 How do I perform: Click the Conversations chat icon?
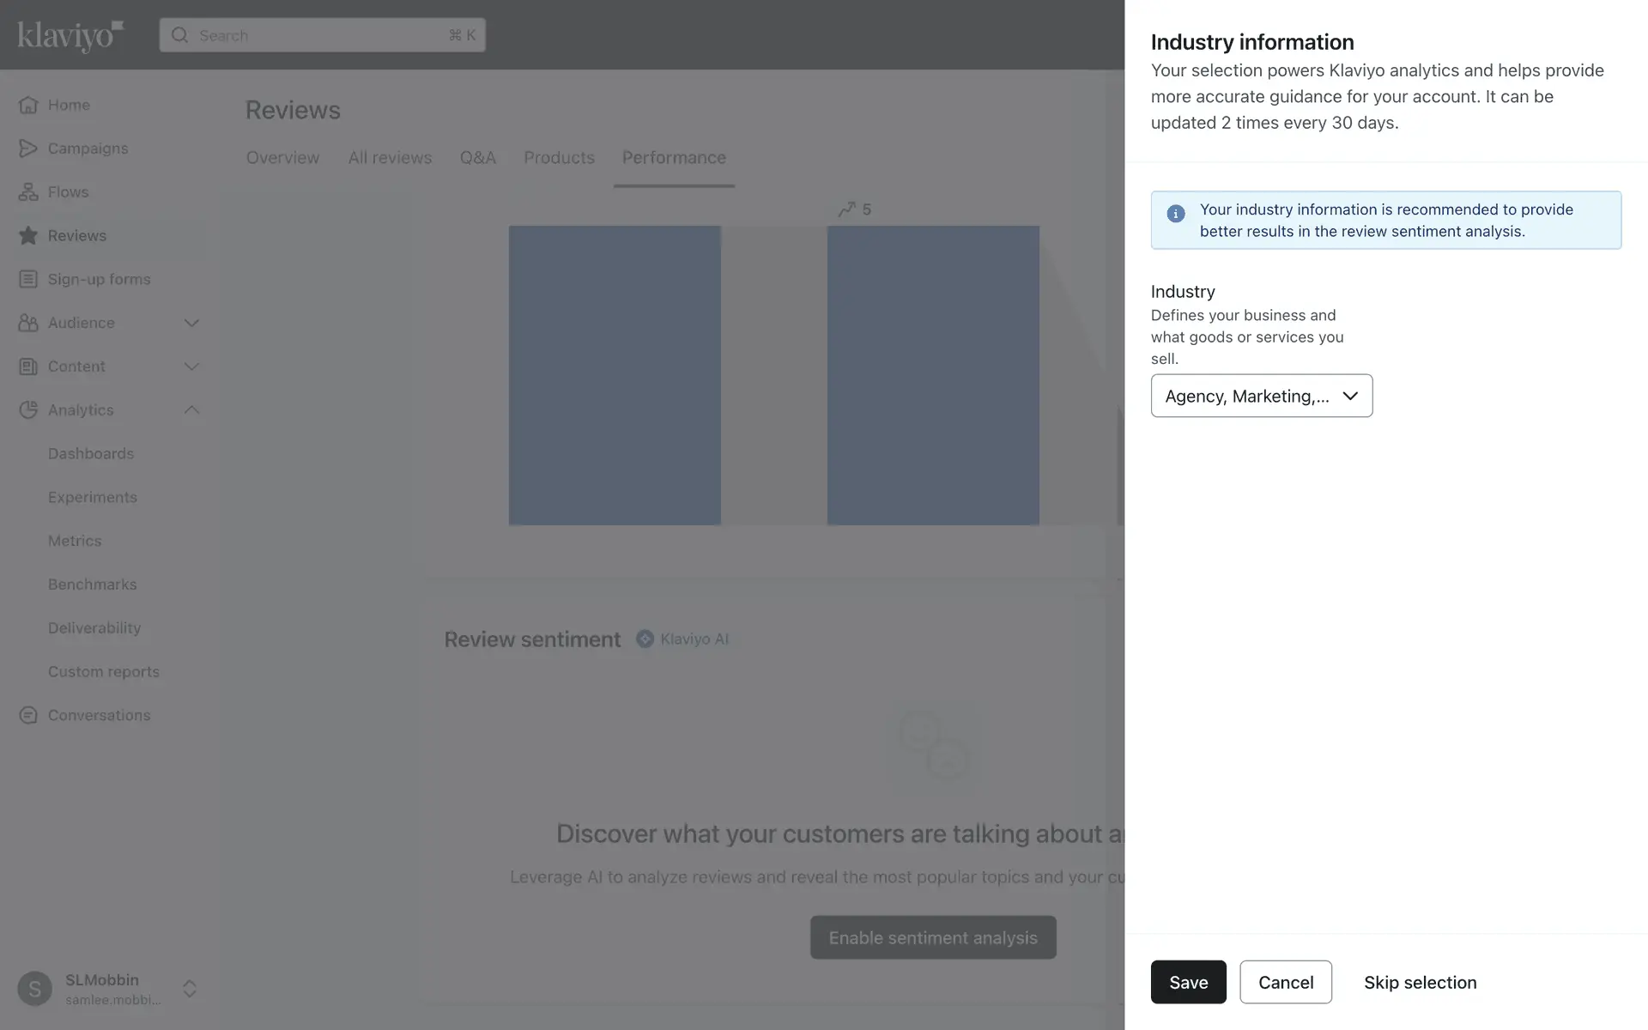28,715
